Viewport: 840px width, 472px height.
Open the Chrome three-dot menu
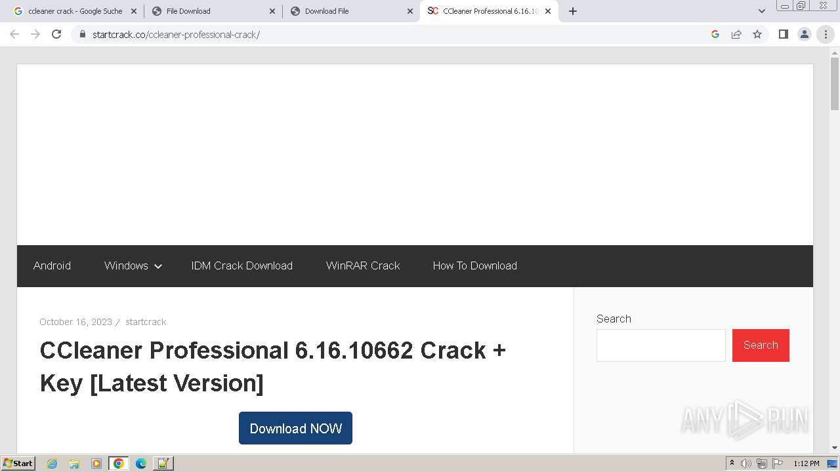click(x=826, y=34)
